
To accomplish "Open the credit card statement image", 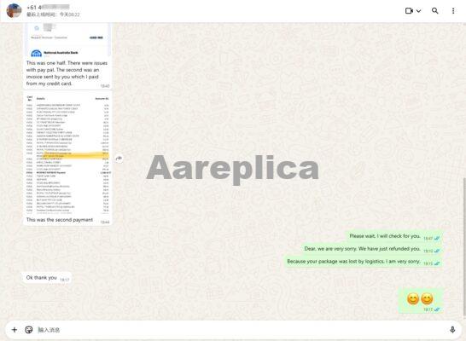I will [67, 153].
